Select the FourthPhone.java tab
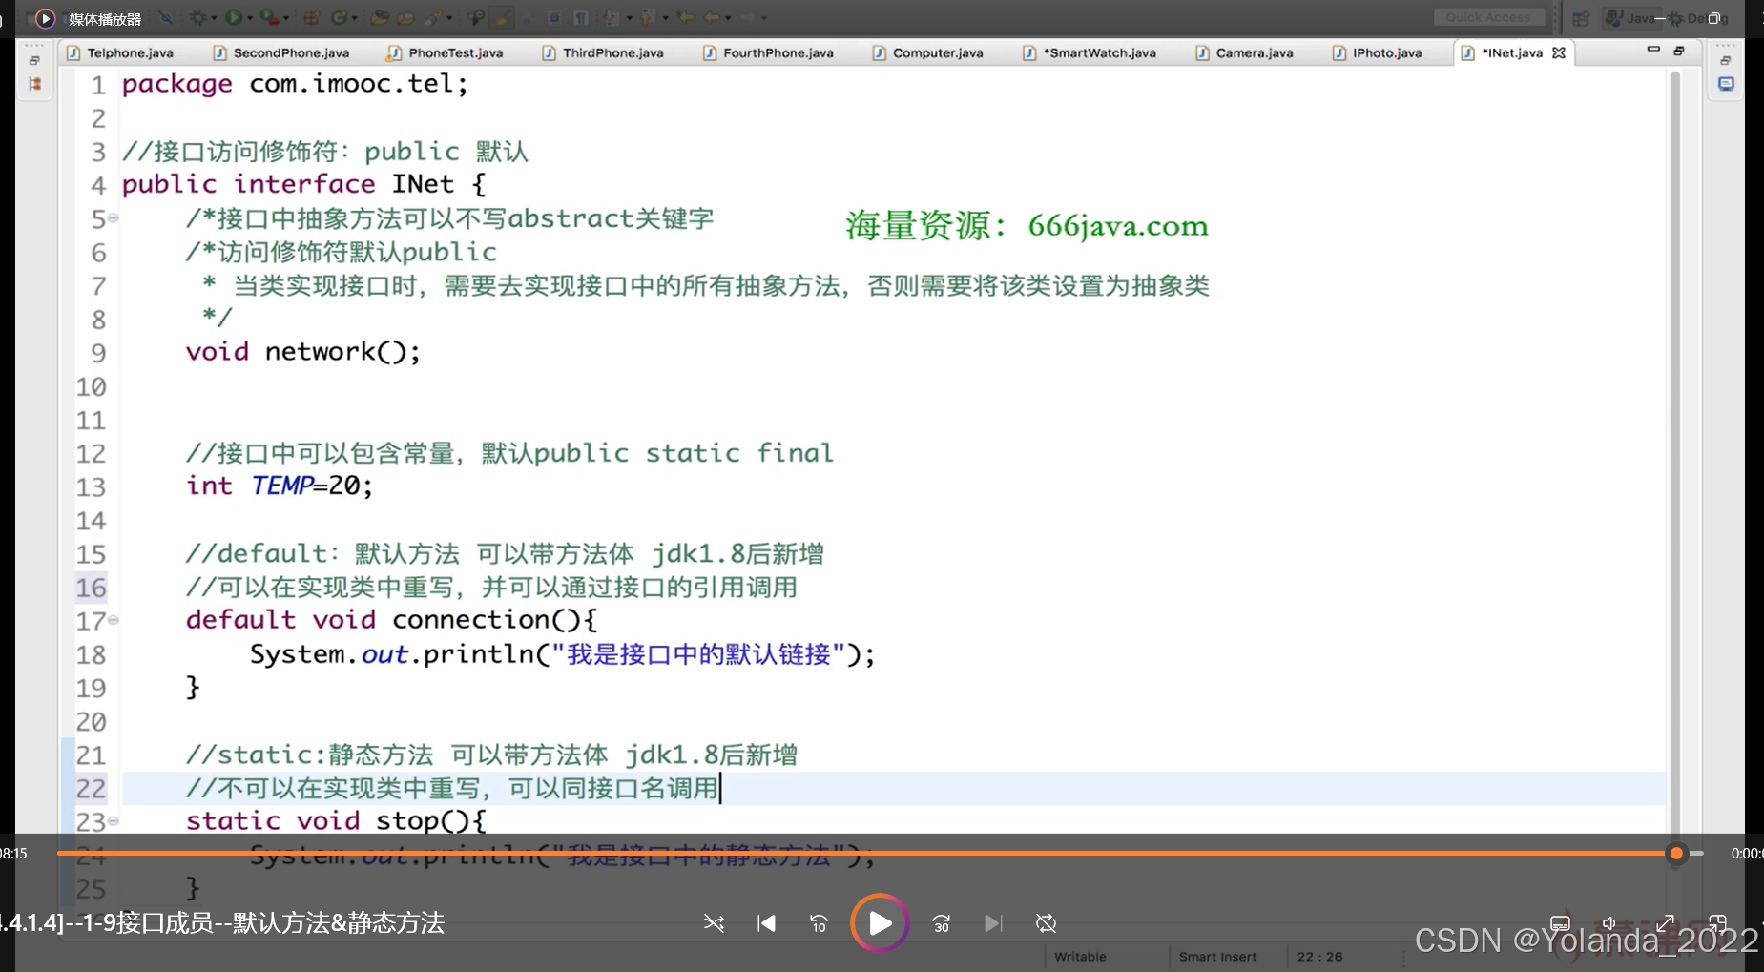Image resolution: width=1764 pixels, height=972 pixels. pos(769,52)
